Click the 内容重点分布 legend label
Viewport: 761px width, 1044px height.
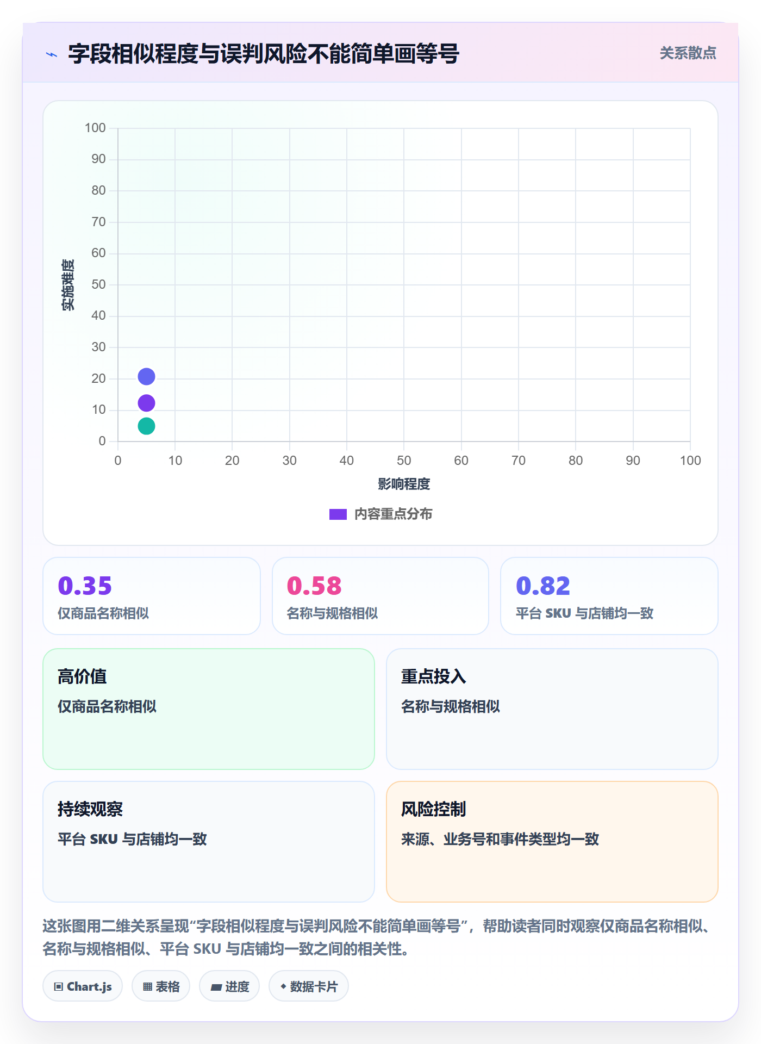pos(393,514)
